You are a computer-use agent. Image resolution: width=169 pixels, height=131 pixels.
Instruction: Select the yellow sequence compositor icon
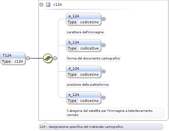[48, 58]
